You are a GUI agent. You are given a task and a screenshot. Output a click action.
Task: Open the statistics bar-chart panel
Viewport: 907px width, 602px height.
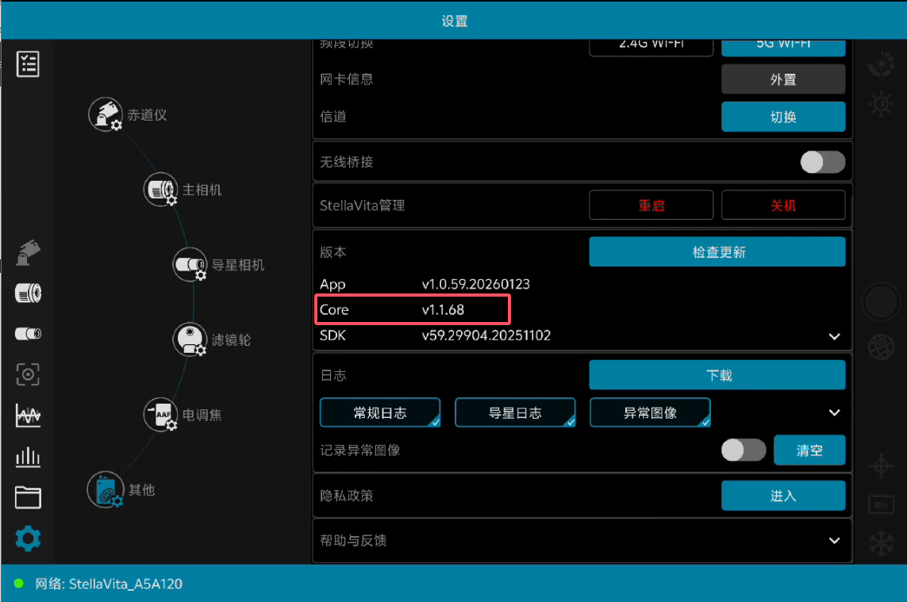(28, 456)
